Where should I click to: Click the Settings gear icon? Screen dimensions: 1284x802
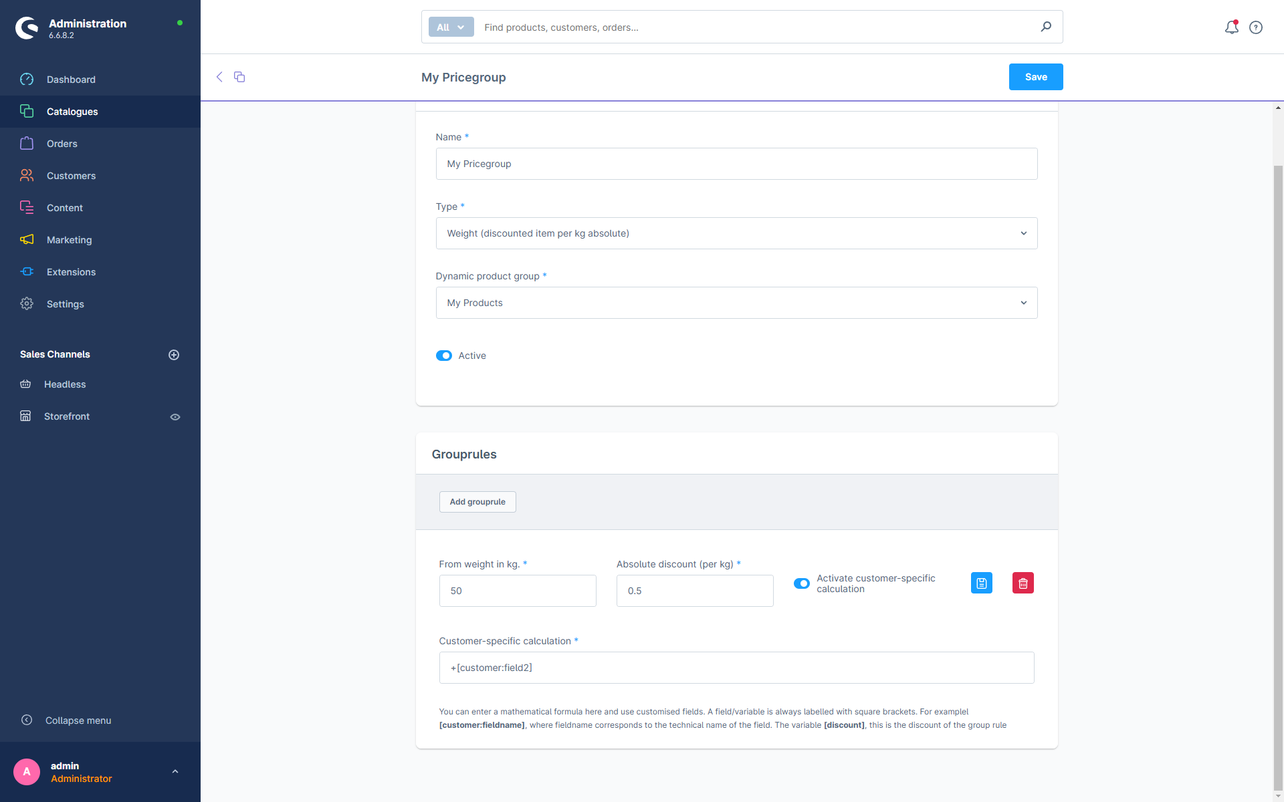click(27, 303)
